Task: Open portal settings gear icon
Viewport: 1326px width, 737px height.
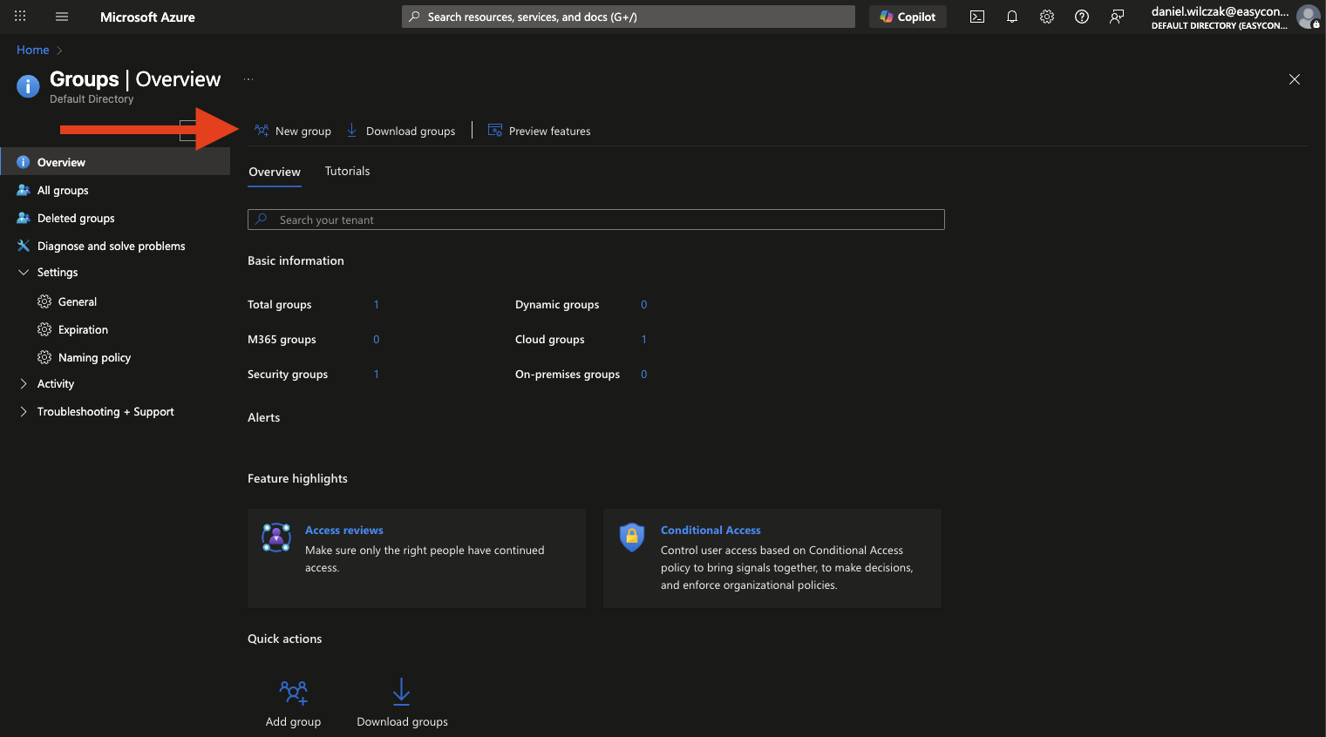Action: (1047, 17)
